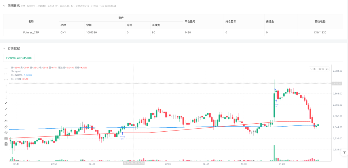Choose the Fibonacci lines tool

tap(6, 138)
